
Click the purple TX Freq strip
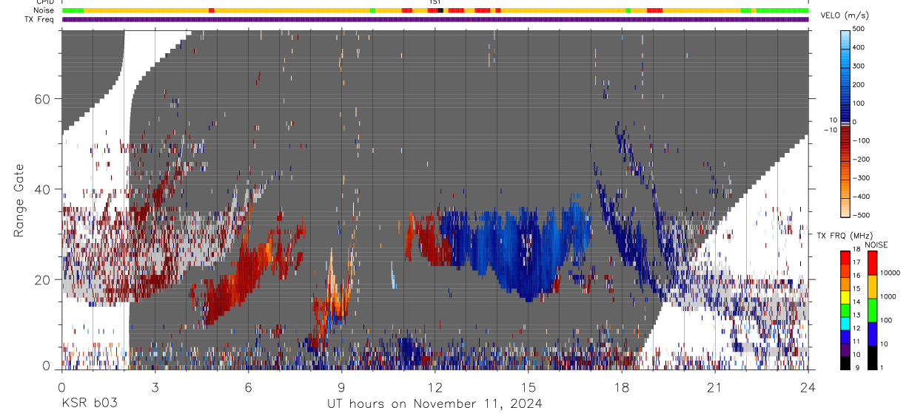point(435,19)
